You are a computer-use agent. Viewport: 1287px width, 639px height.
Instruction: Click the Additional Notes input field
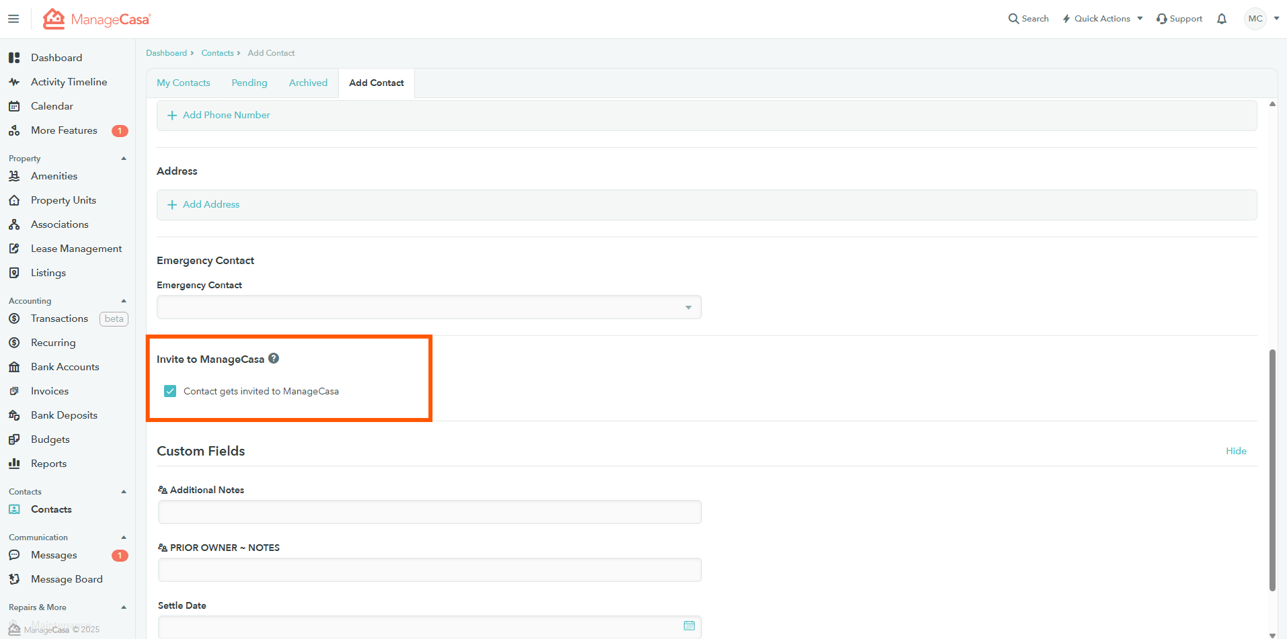coord(430,512)
